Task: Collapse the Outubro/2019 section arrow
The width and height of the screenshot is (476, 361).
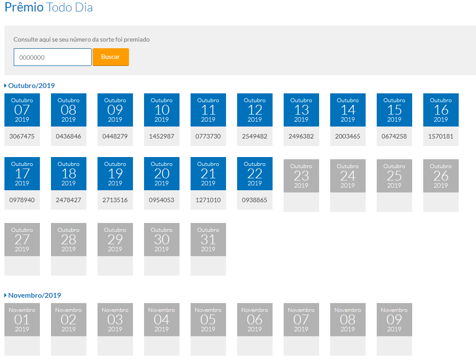Action: [x=6, y=85]
